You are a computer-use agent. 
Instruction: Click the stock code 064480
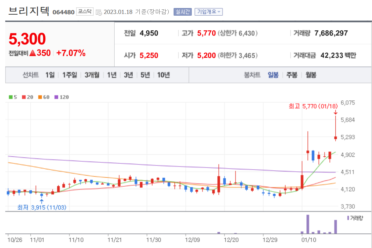[63, 12]
